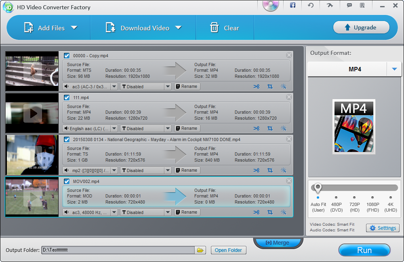Click the share arrow icon in title bar
Screen dimensions: 404x262
point(330,5)
